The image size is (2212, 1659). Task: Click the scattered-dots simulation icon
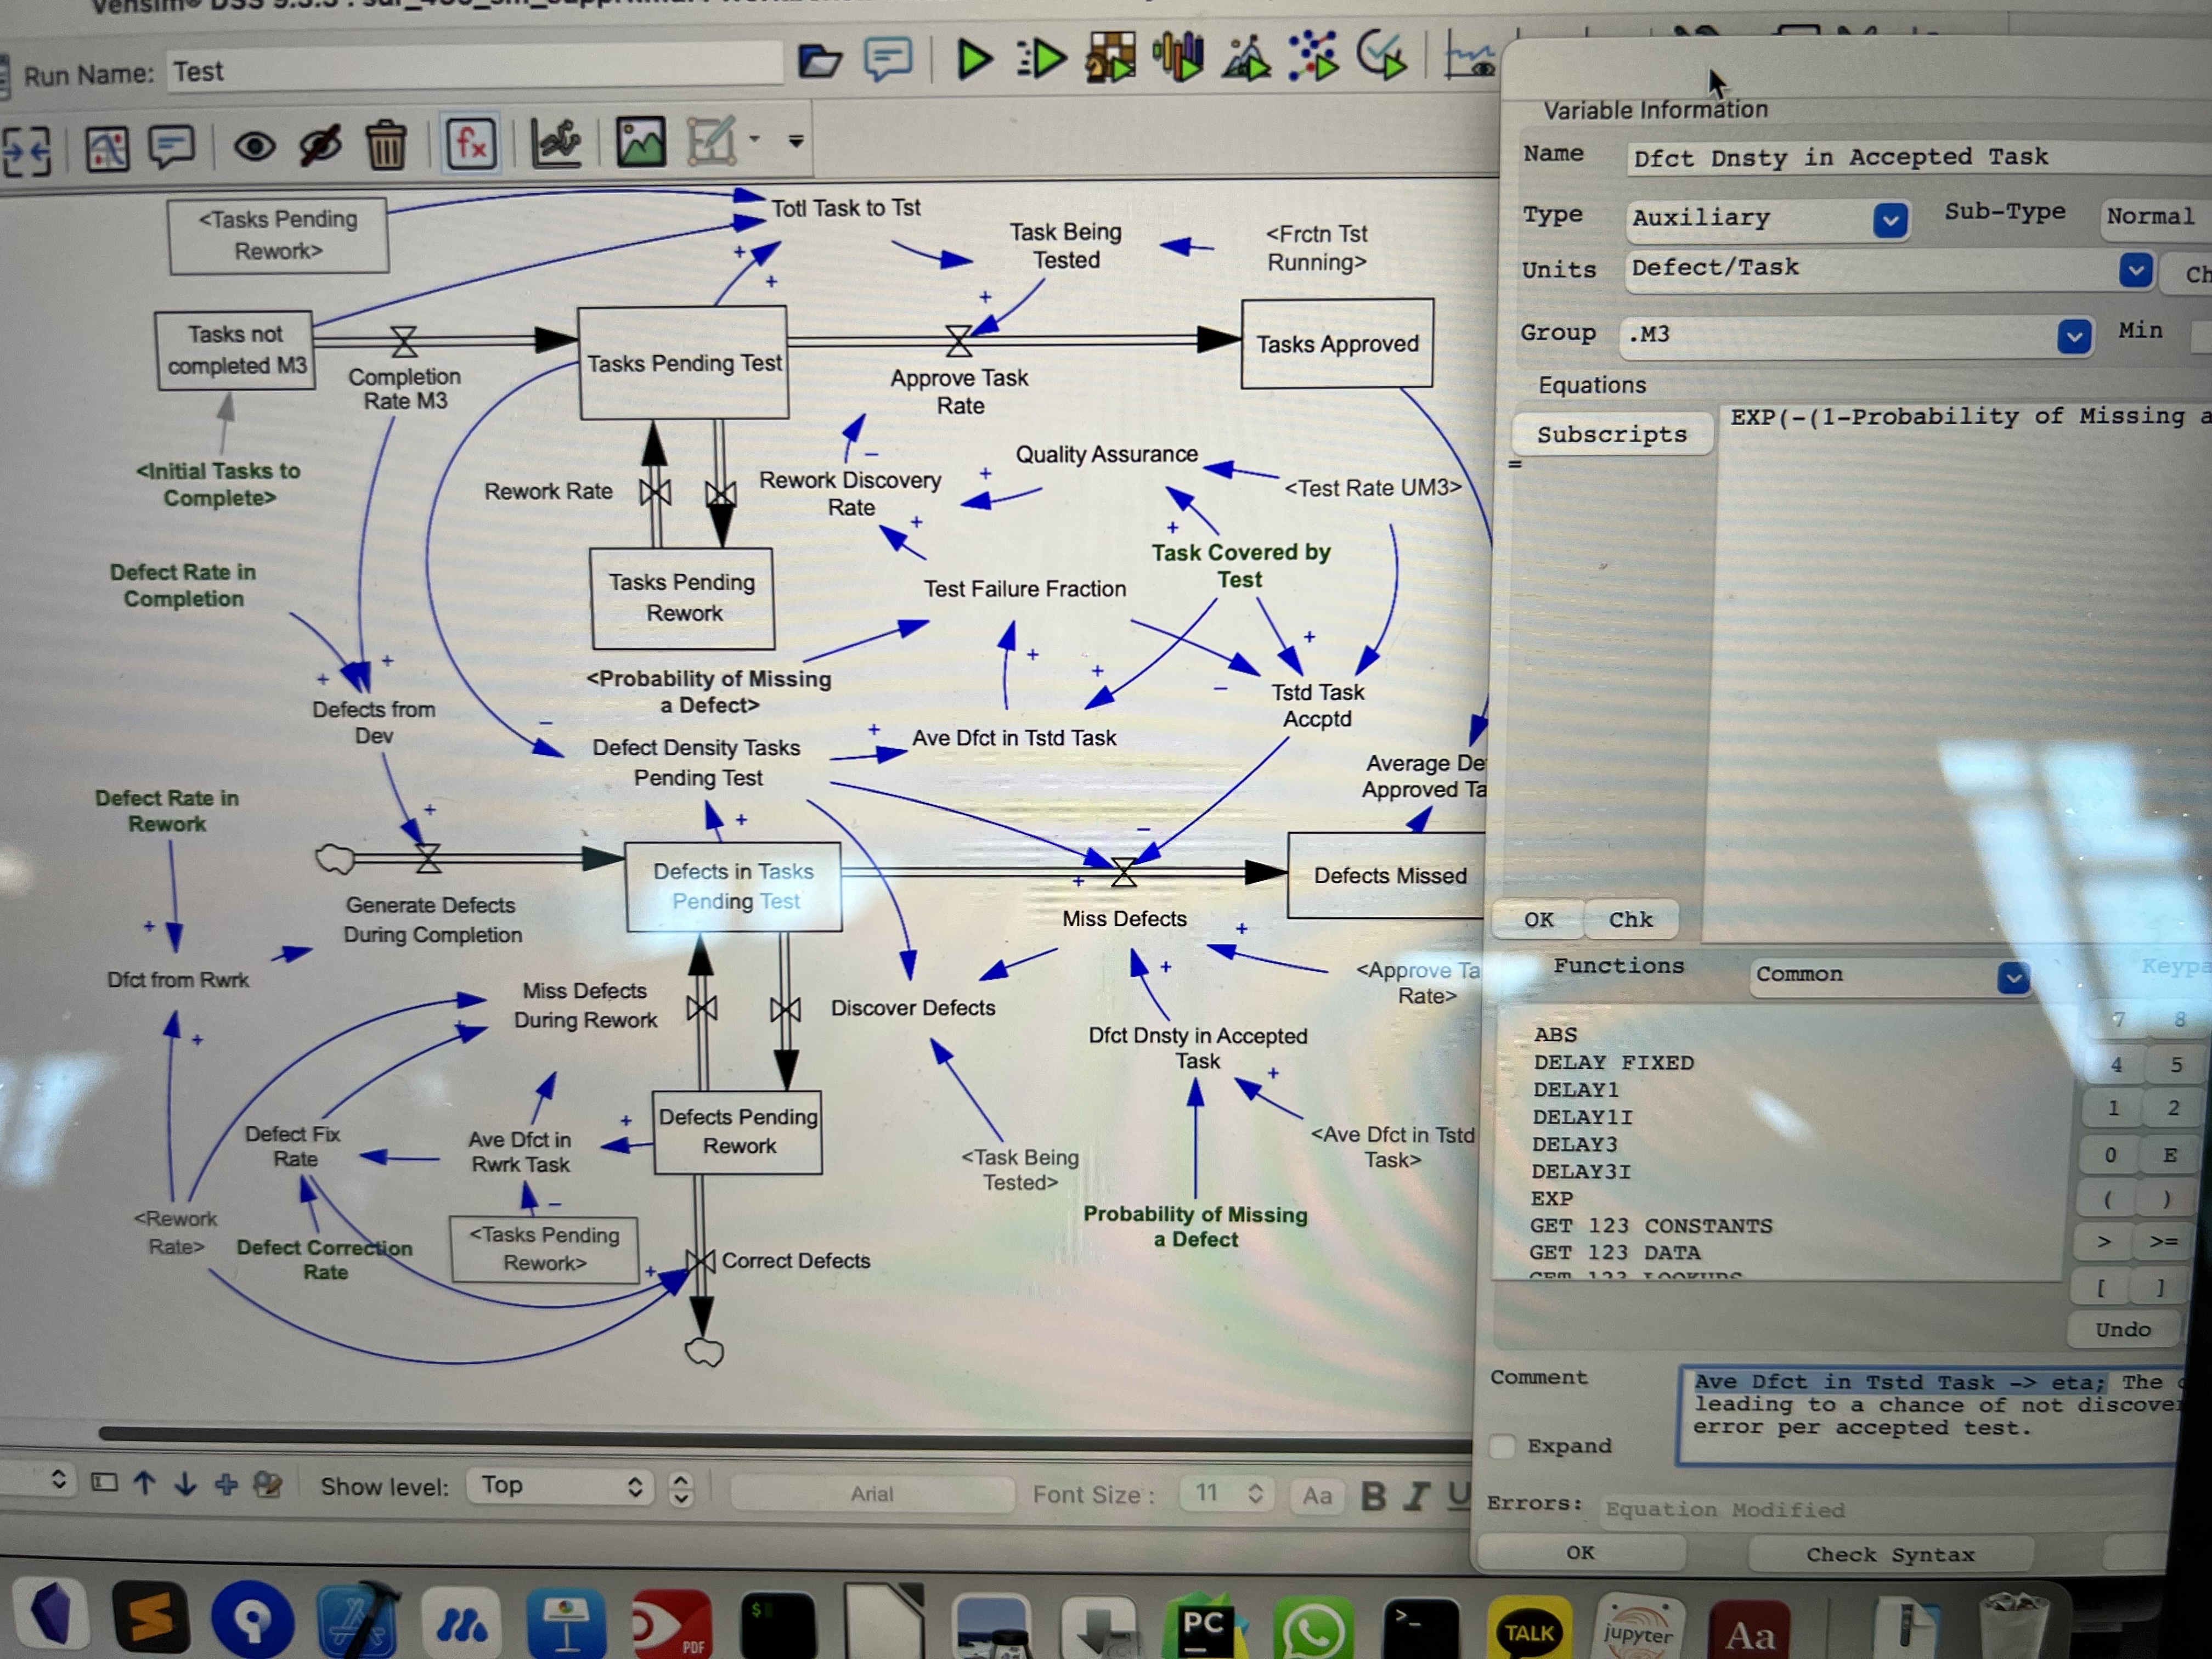coord(1314,55)
